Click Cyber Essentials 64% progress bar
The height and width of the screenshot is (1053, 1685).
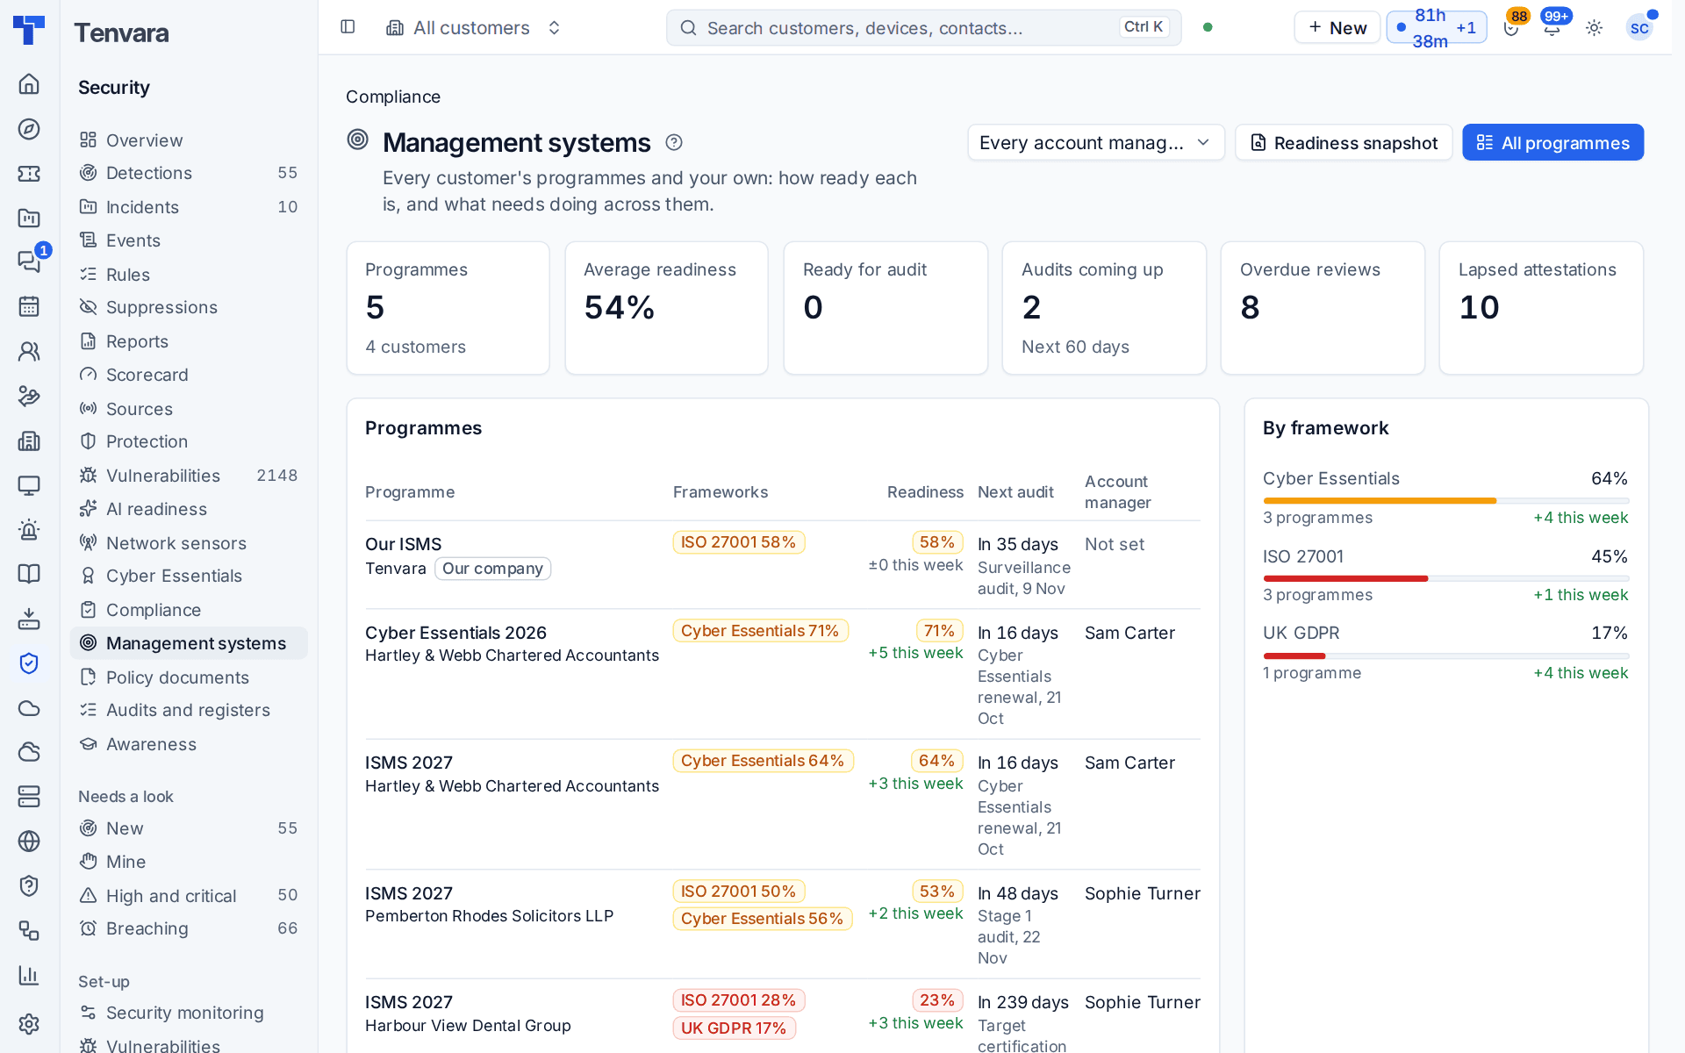1445,501
